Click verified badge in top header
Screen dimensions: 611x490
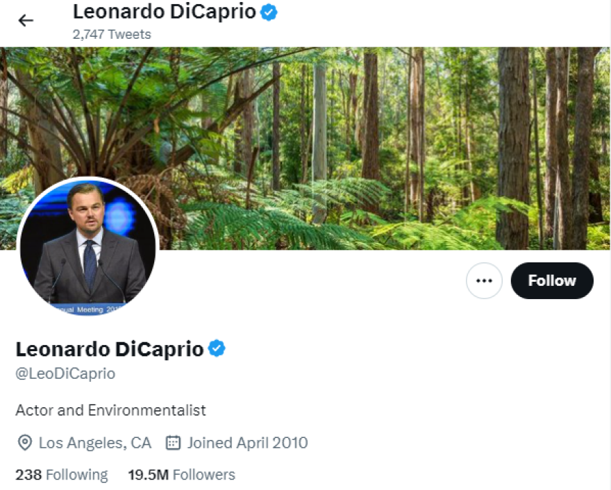[x=269, y=12]
